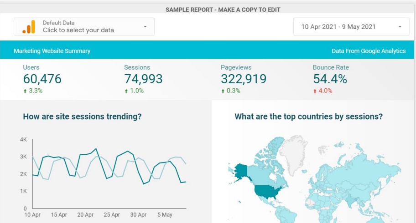The height and width of the screenshot is (223, 416).
Task: Click the green up arrow under Sessions
Action: coord(126,91)
